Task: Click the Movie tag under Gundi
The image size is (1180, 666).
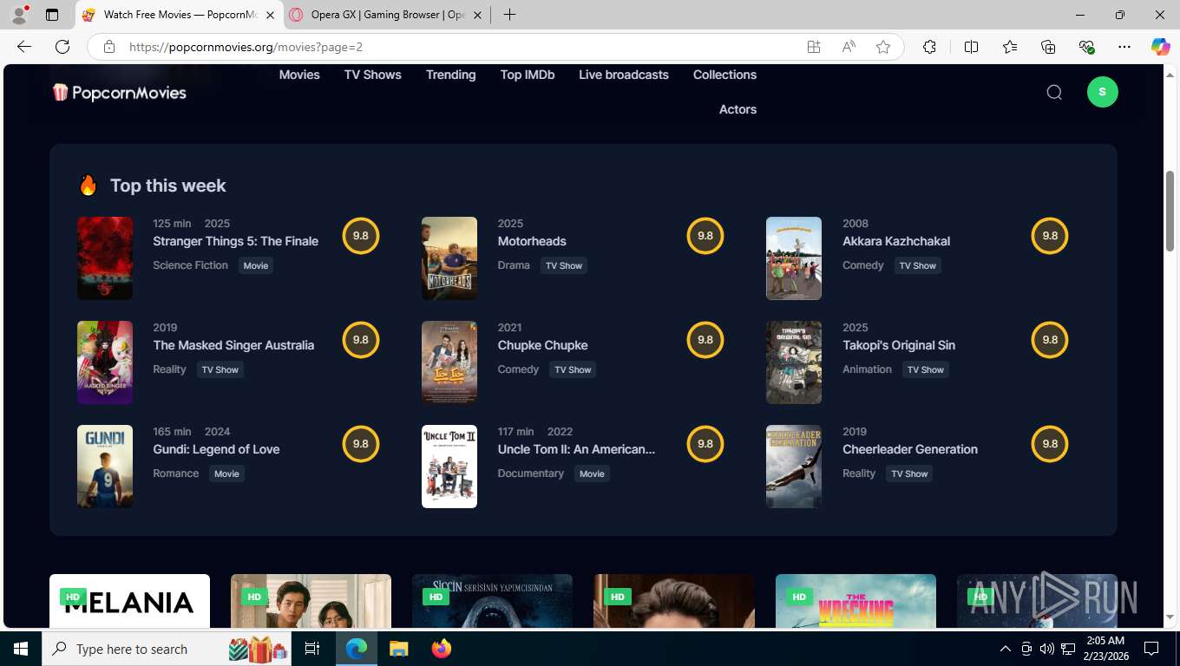Action: [x=226, y=473]
